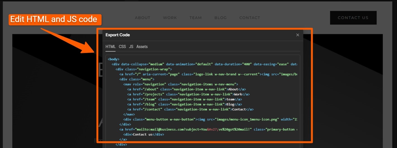This screenshot has width=397, height=148.
Task: Go to the TEAM nav link
Action: click(195, 18)
